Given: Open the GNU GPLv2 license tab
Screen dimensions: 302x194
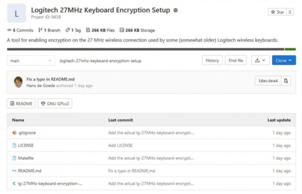Looking at the screenshot, I should click(55, 104).
